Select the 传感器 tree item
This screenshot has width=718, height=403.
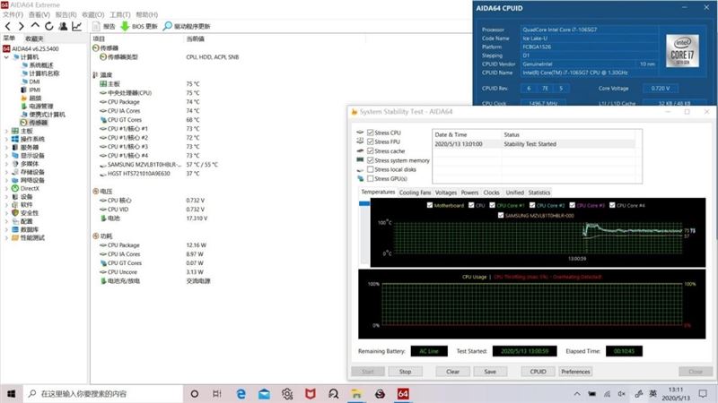click(x=38, y=123)
